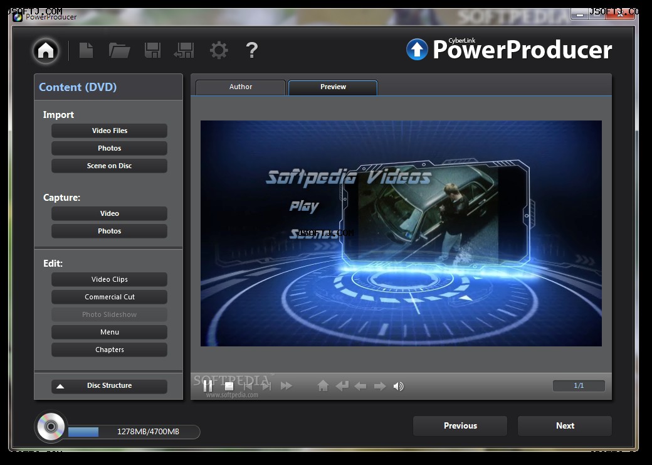
Task: Save the project with the floppy disk icon
Action: pos(152,50)
